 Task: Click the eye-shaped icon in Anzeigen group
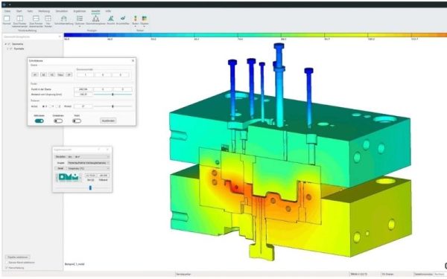pyautogui.click(x=123, y=19)
